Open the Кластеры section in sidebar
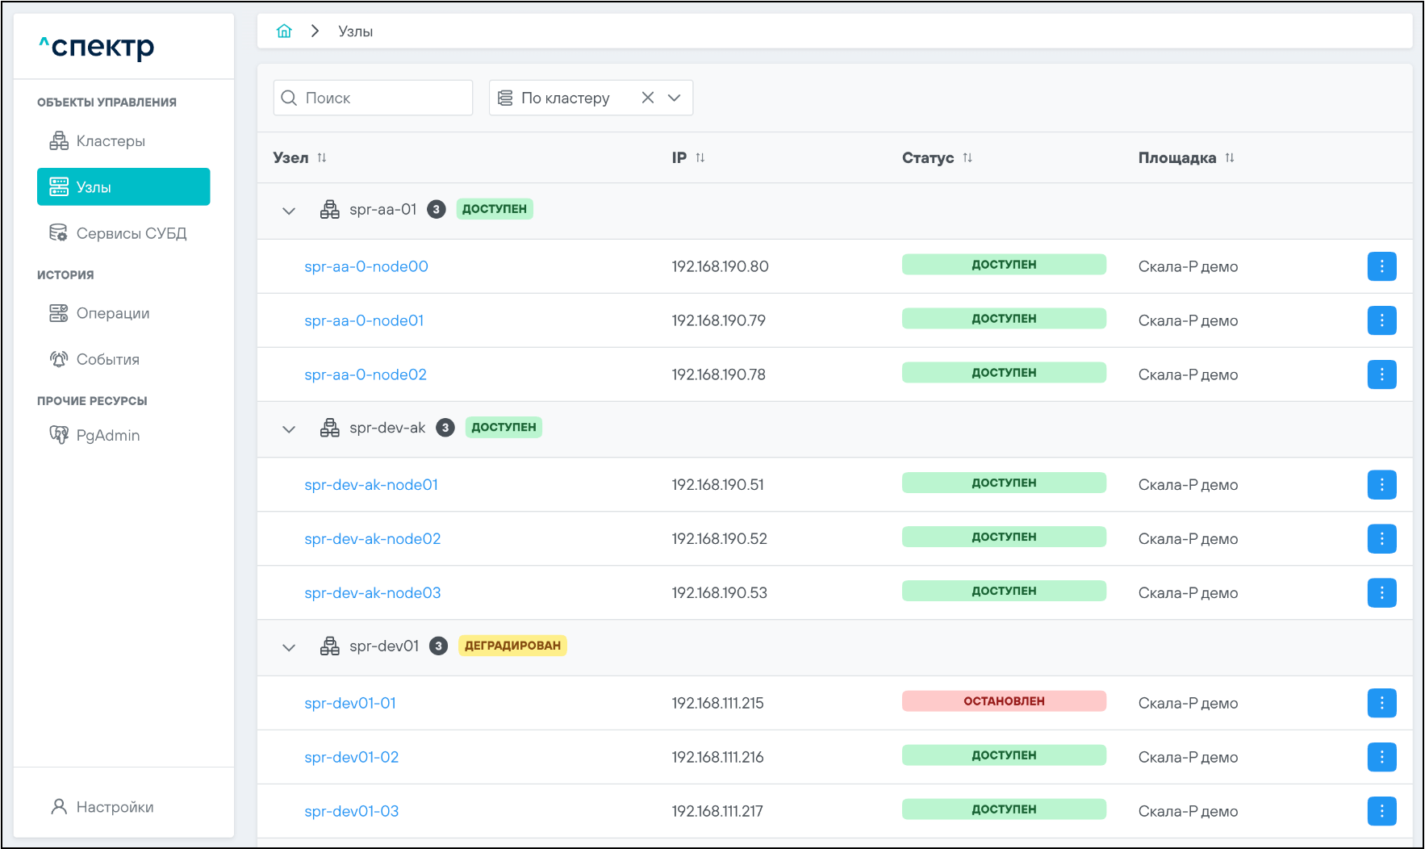 coord(111,141)
